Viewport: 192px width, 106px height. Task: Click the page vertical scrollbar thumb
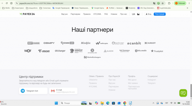191,90
